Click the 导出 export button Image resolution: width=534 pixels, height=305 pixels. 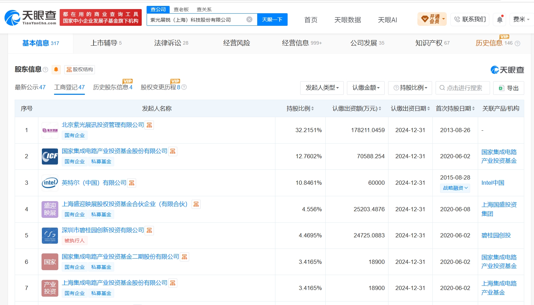509,88
